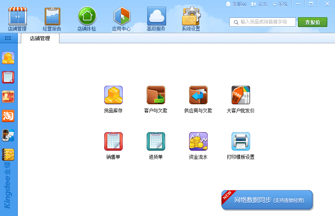Expand the 系统 dropdown menu

point(280,4)
